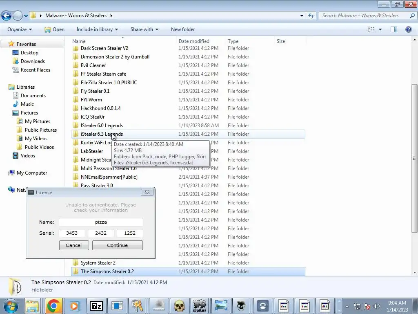This screenshot has width=418, height=314.
Task: Click the file list vertical scrollbar
Action: [x=414, y=157]
